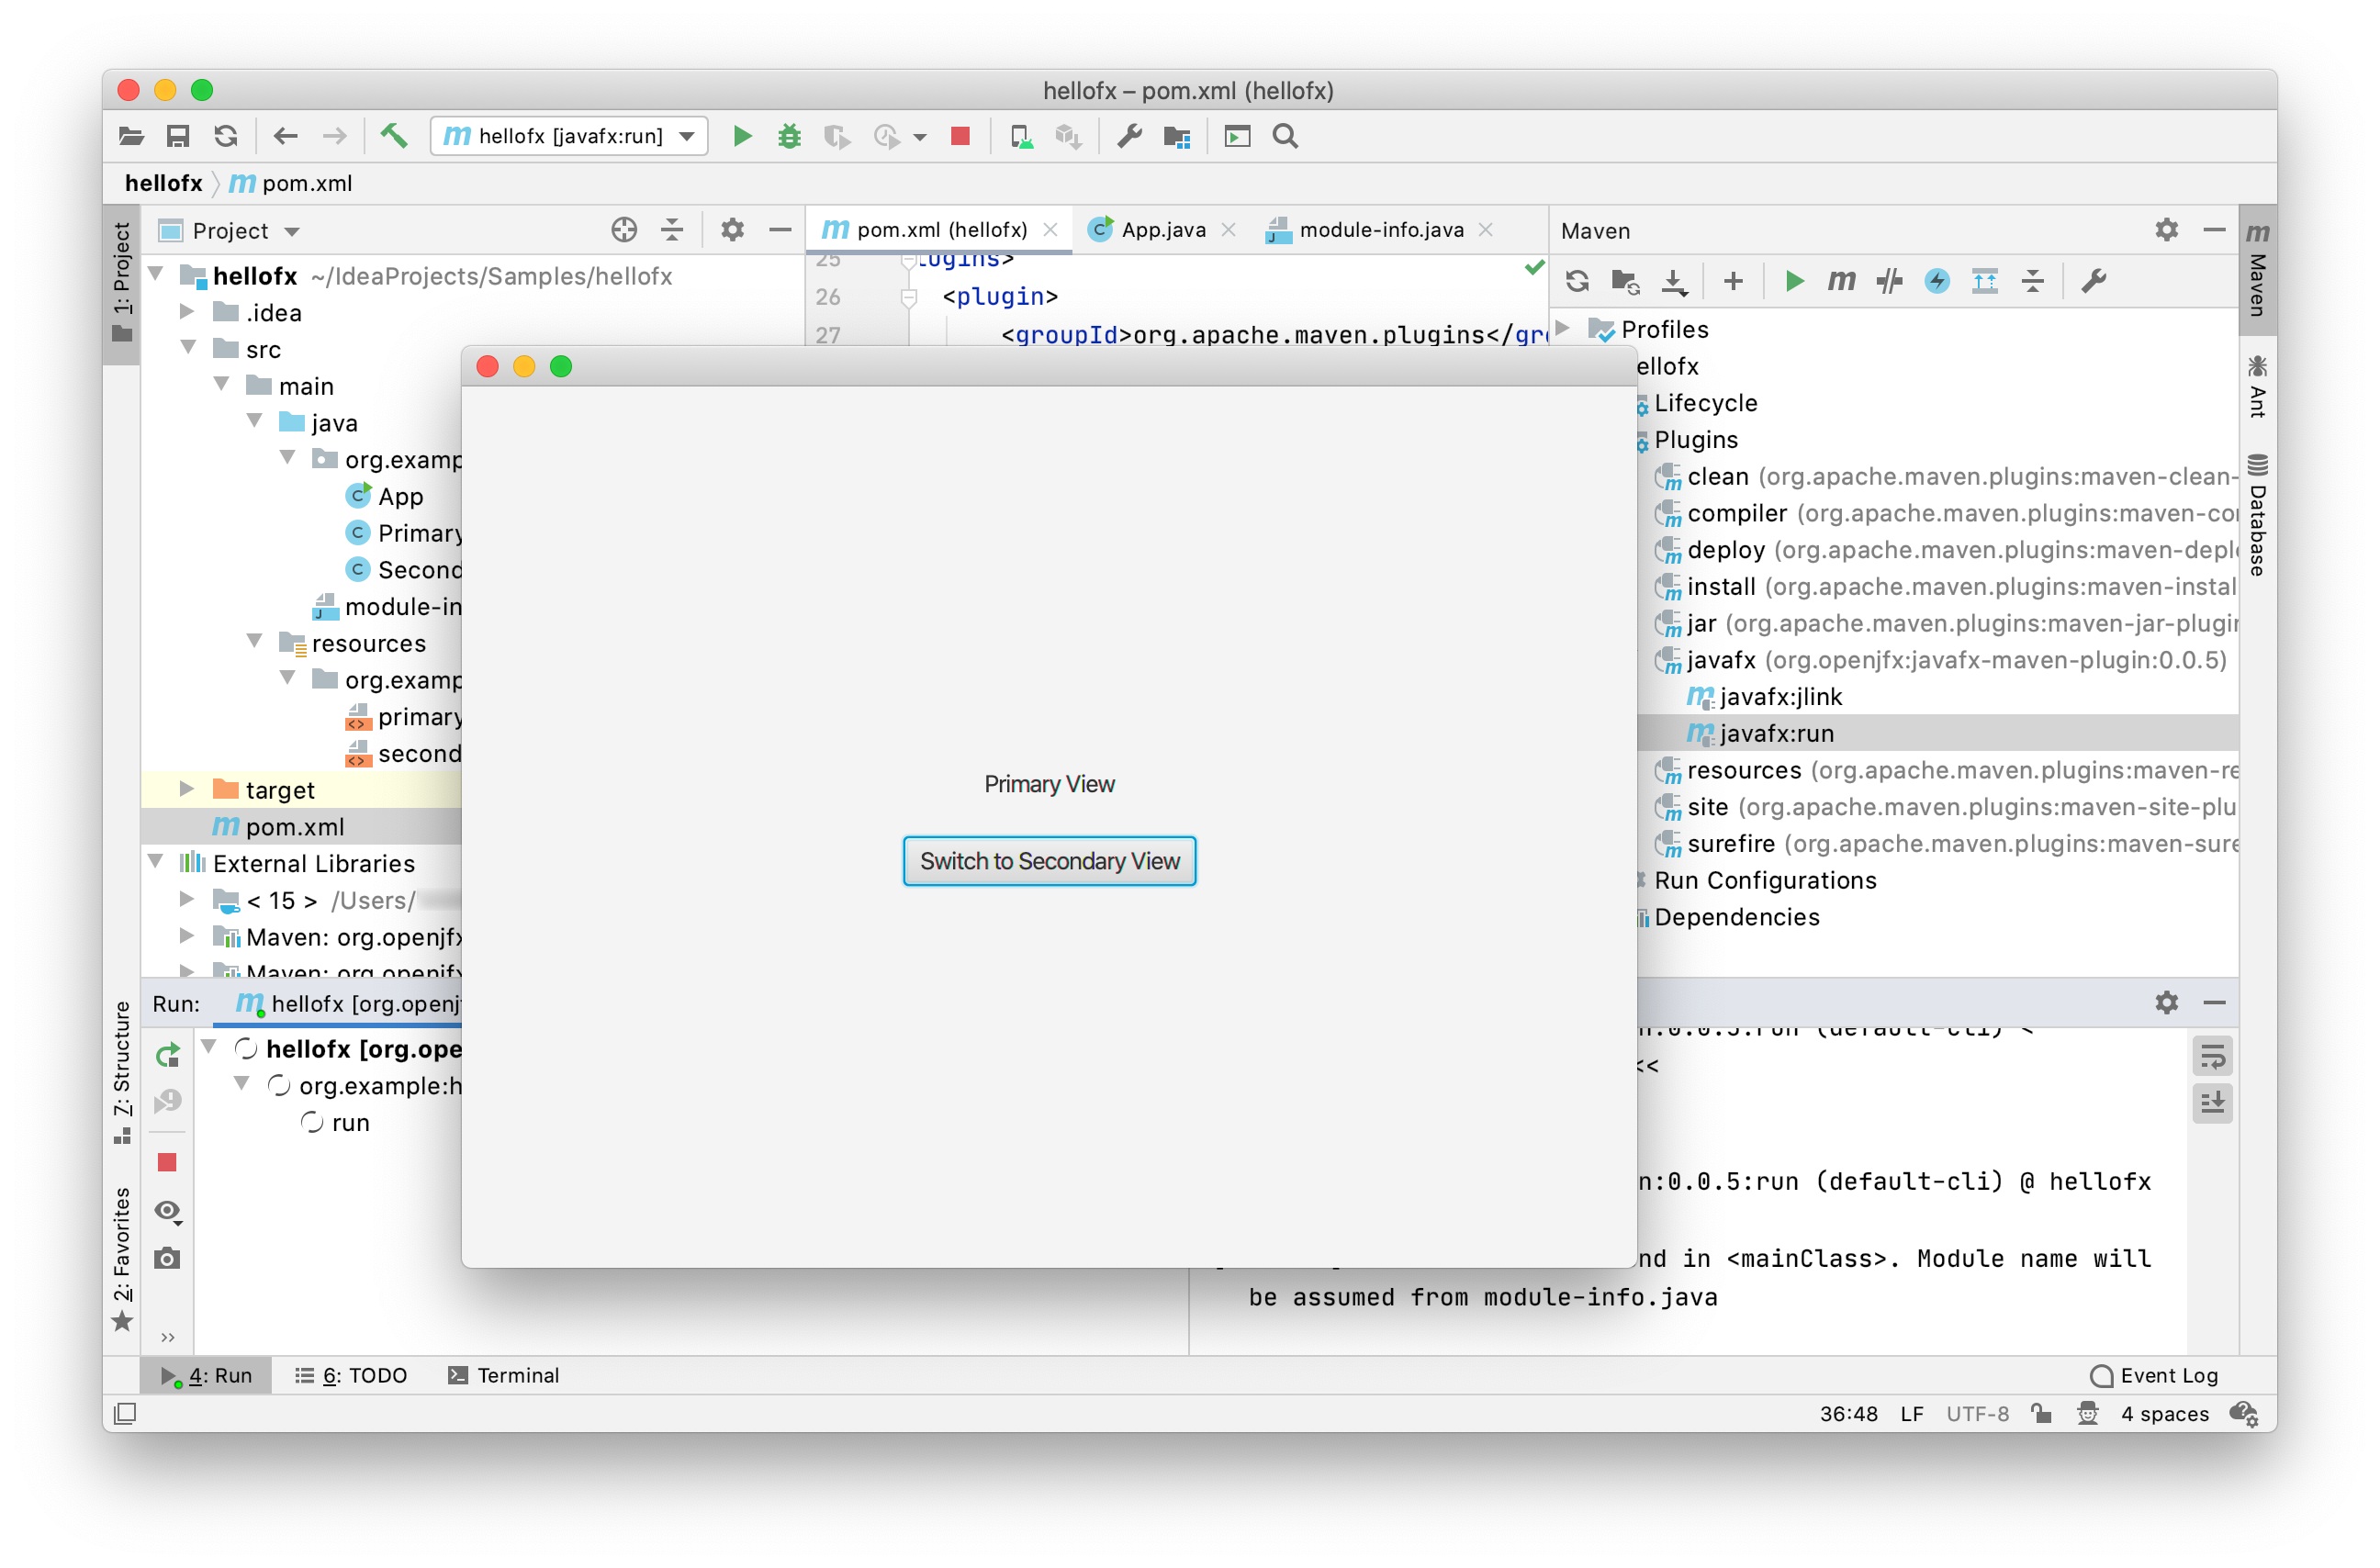2380x1568 pixels.
Task: Select the App.java tab in editor
Action: (x=1150, y=230)
